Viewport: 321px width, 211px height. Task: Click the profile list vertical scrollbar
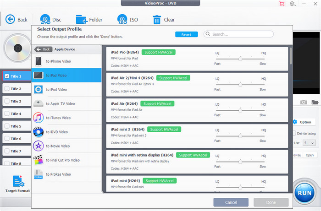(291, 56)
